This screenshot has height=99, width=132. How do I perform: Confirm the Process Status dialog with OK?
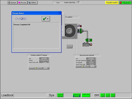tap(46, 19)
